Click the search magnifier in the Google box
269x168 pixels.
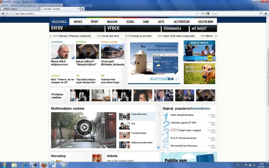[260, 14]
